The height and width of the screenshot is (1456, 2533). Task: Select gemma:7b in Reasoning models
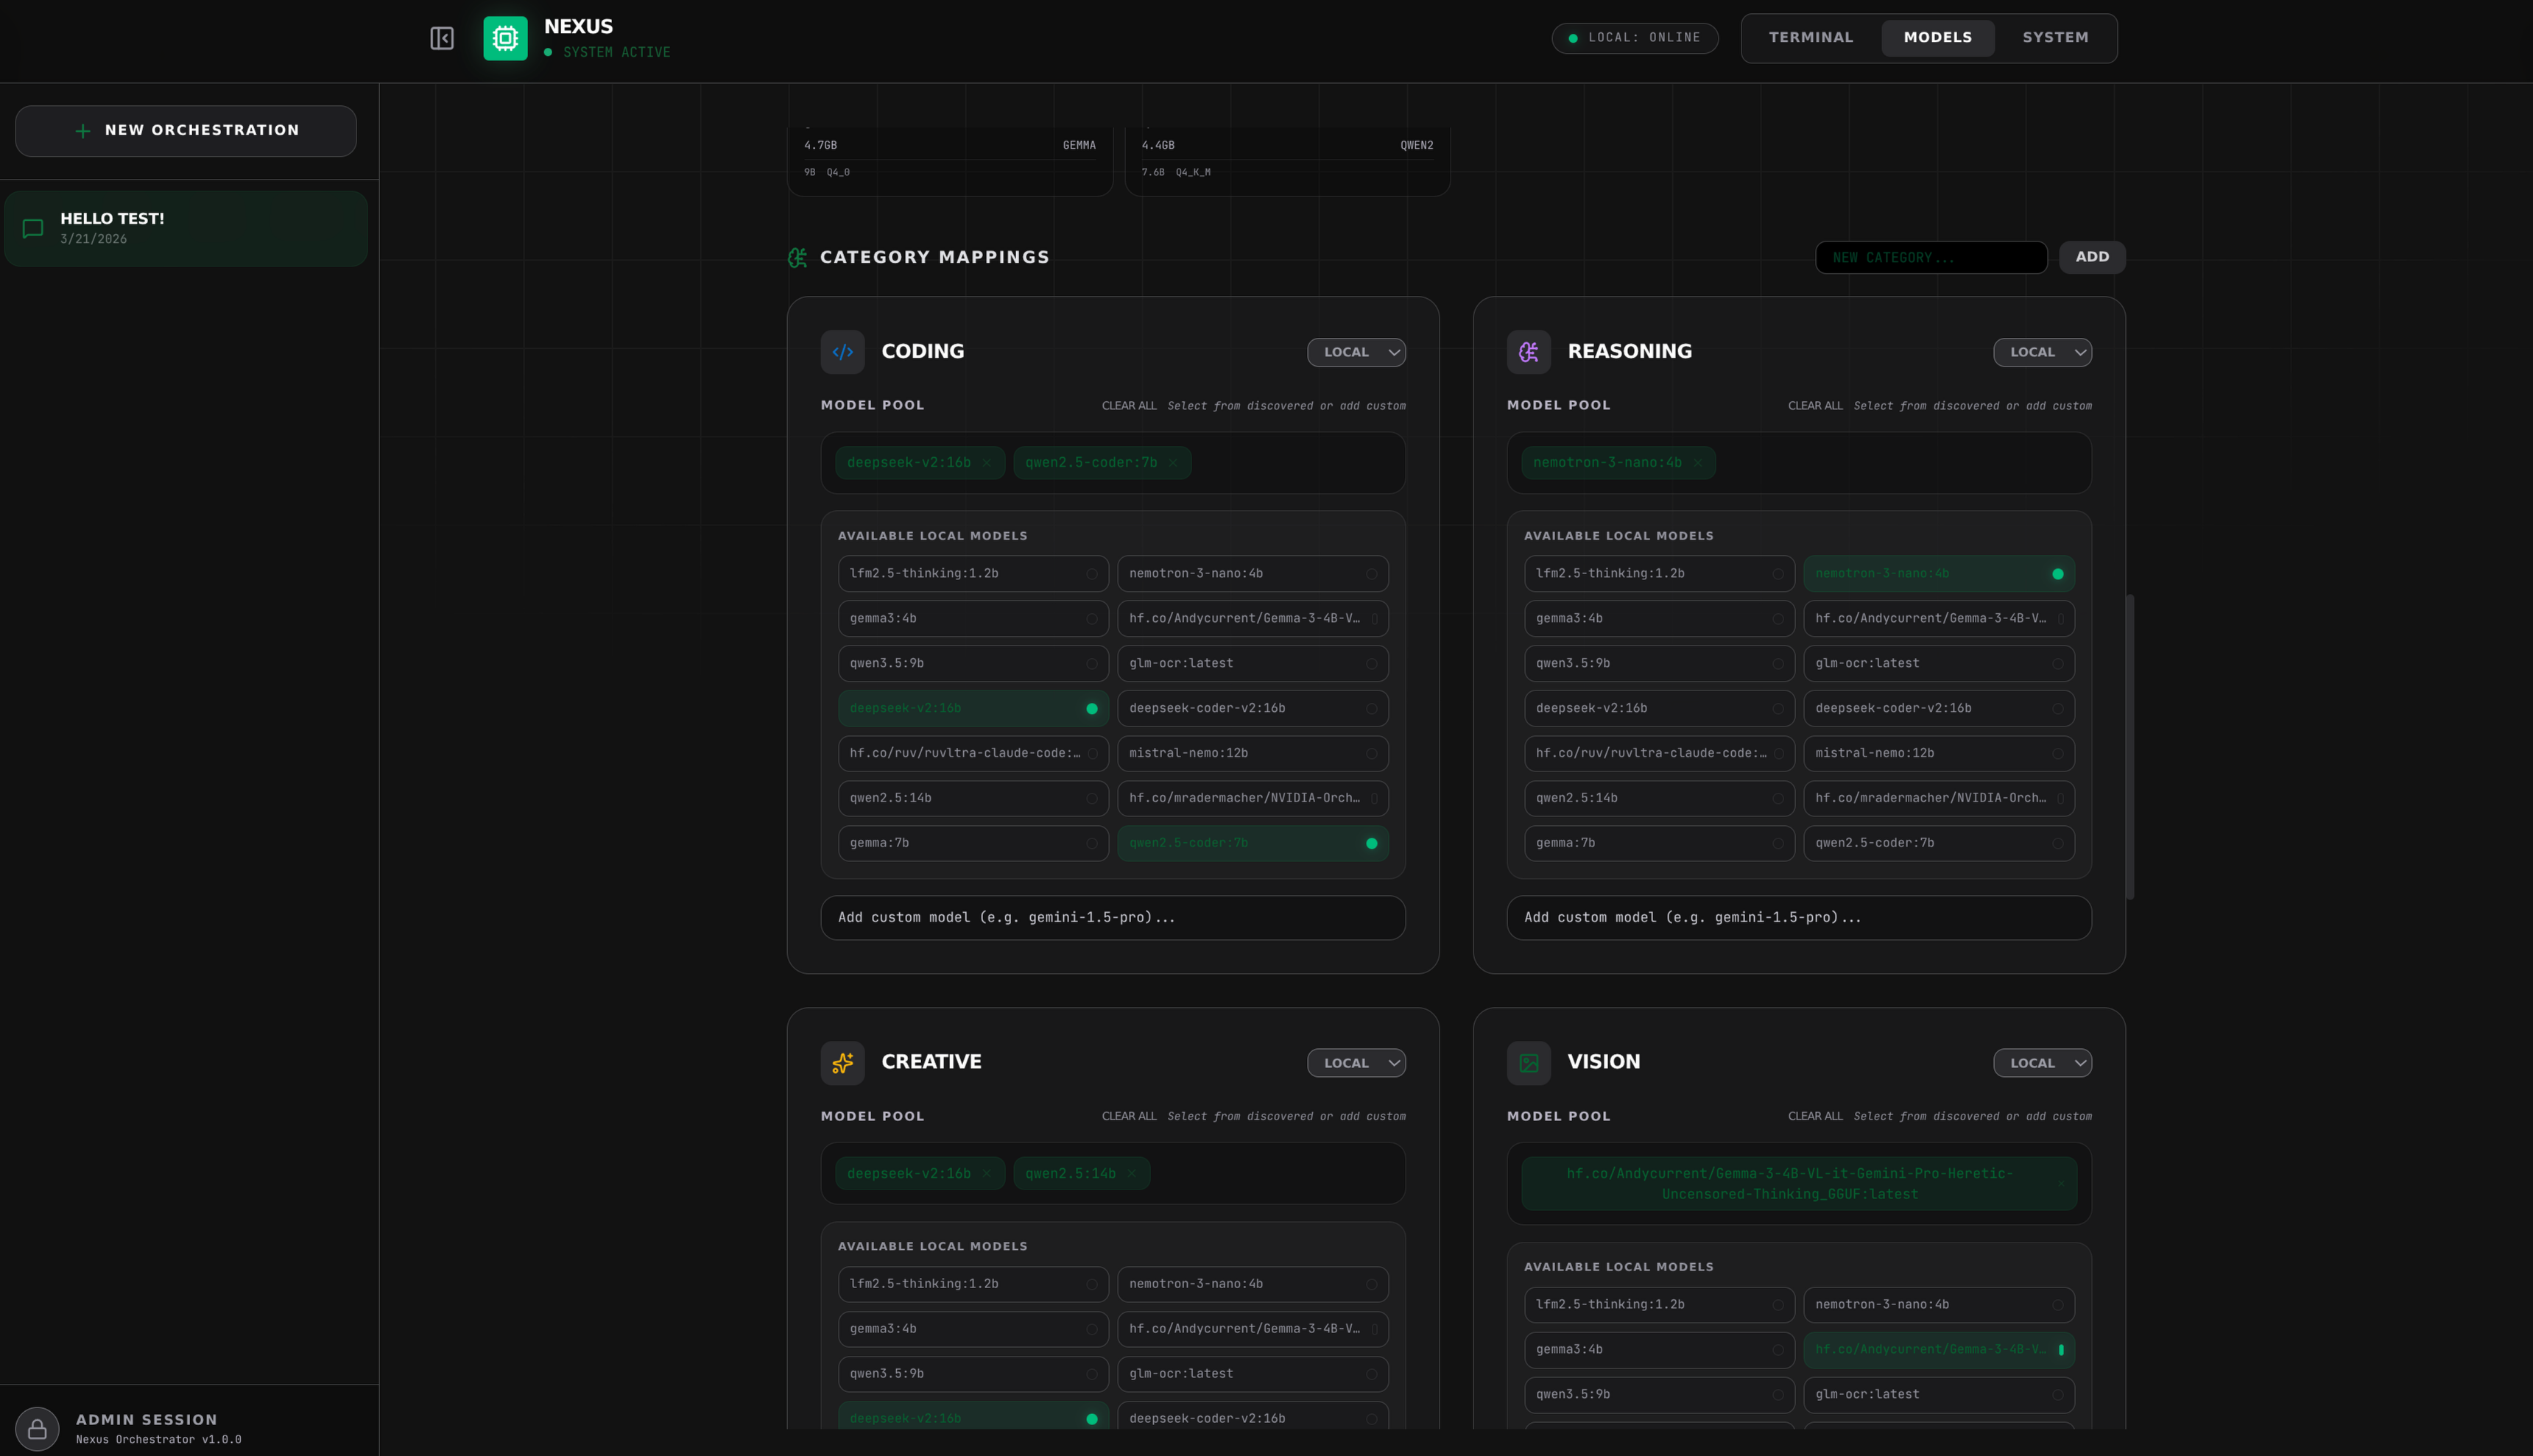(x=1659, y=844)
